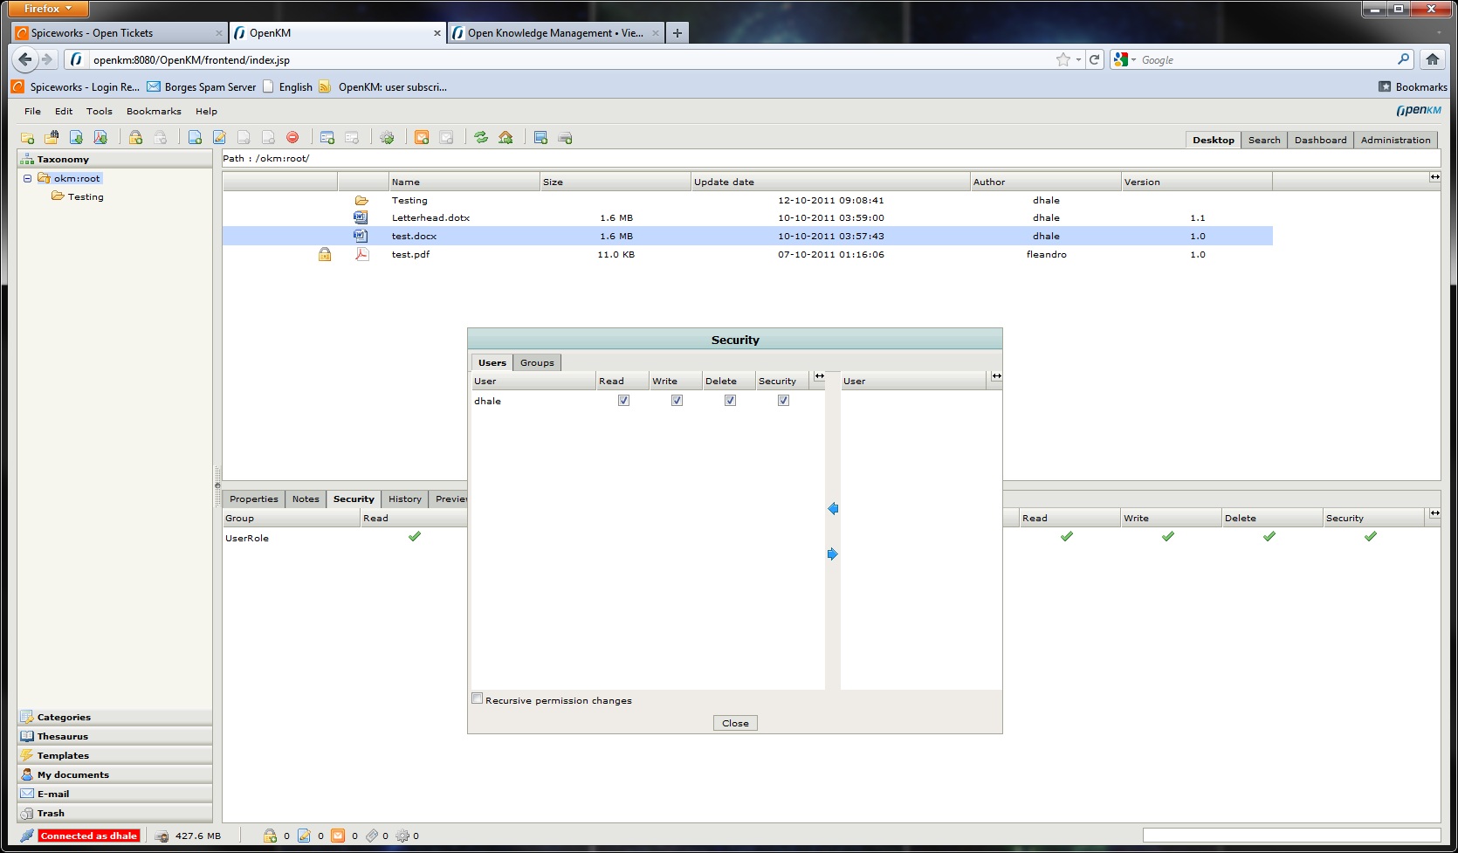This screenshot has height=853, width=1458.
Task: Uncheck Delete permission for dhale
Action: pos(730,401)
